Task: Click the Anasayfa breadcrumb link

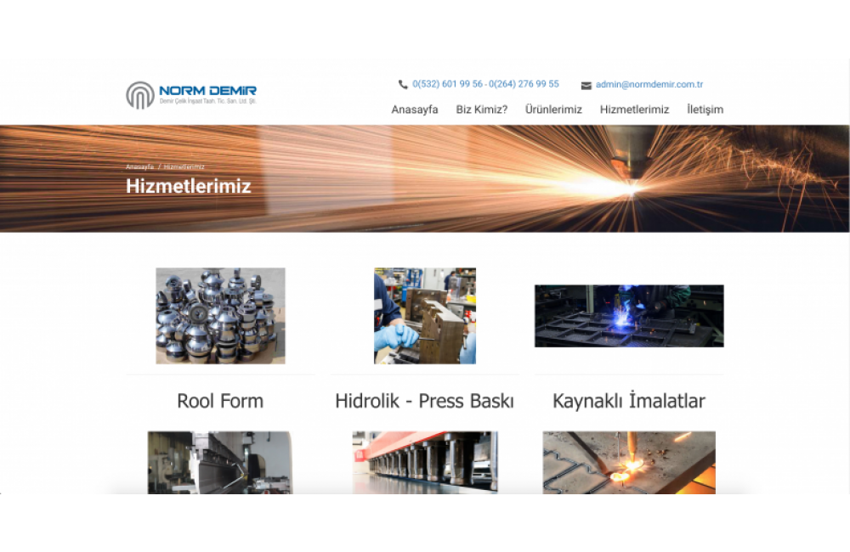Action: [x=139, y=167]
